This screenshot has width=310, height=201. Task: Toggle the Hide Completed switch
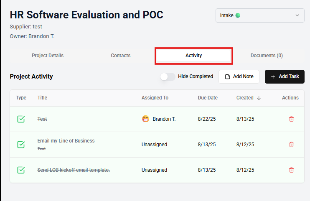168,76
